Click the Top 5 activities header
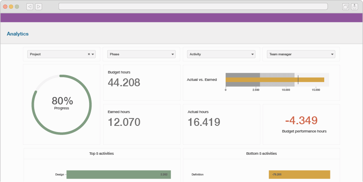The height and width of the screenshot is (182, 363). click(x=101, y=154)
